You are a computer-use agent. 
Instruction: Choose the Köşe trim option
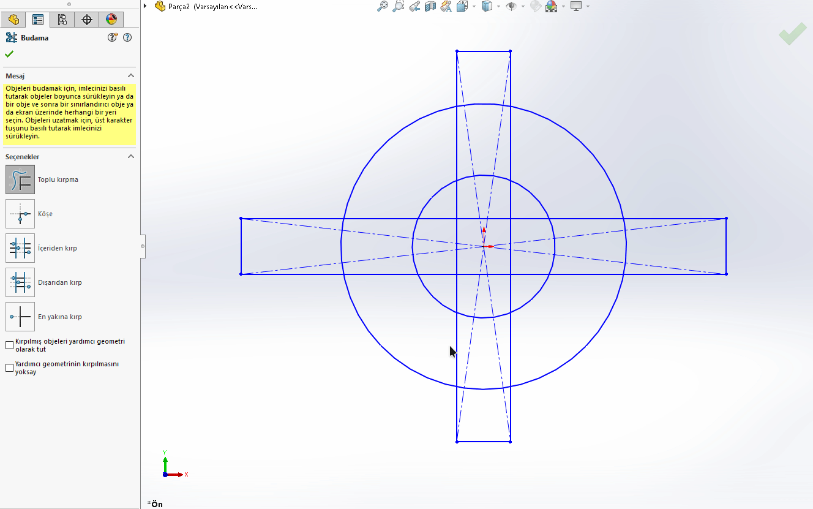20,214
